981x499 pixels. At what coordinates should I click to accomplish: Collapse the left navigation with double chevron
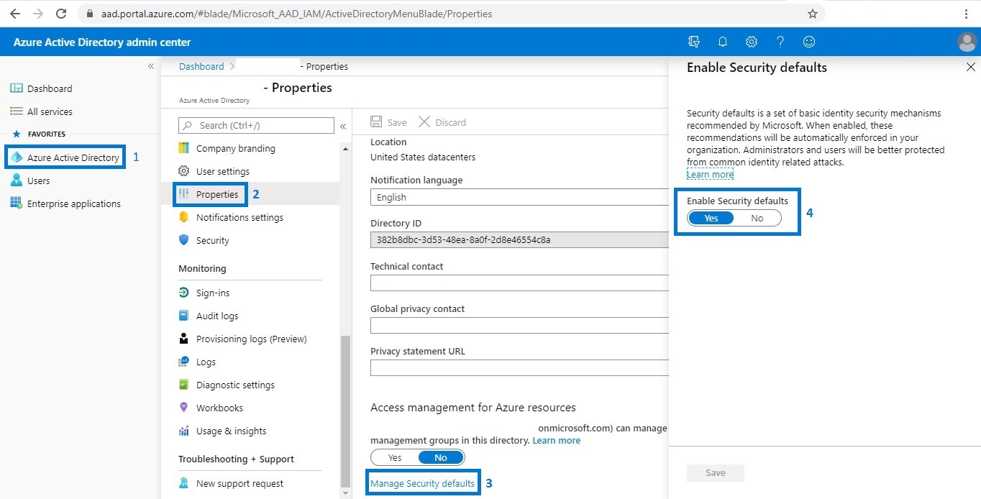coord(151,66)
